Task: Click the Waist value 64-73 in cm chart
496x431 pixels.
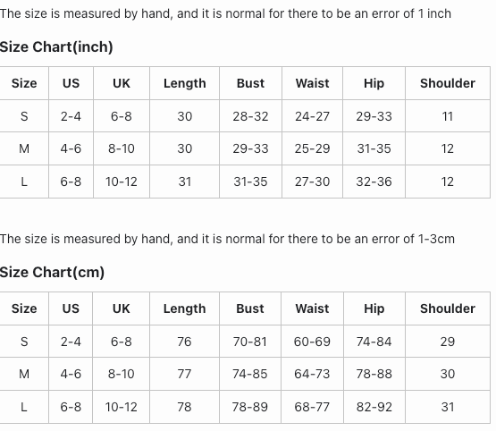Action: (312, 374)
